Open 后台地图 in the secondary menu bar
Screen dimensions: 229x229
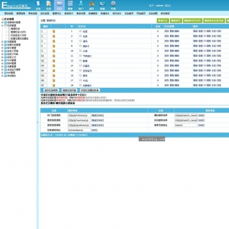[153, 13]
